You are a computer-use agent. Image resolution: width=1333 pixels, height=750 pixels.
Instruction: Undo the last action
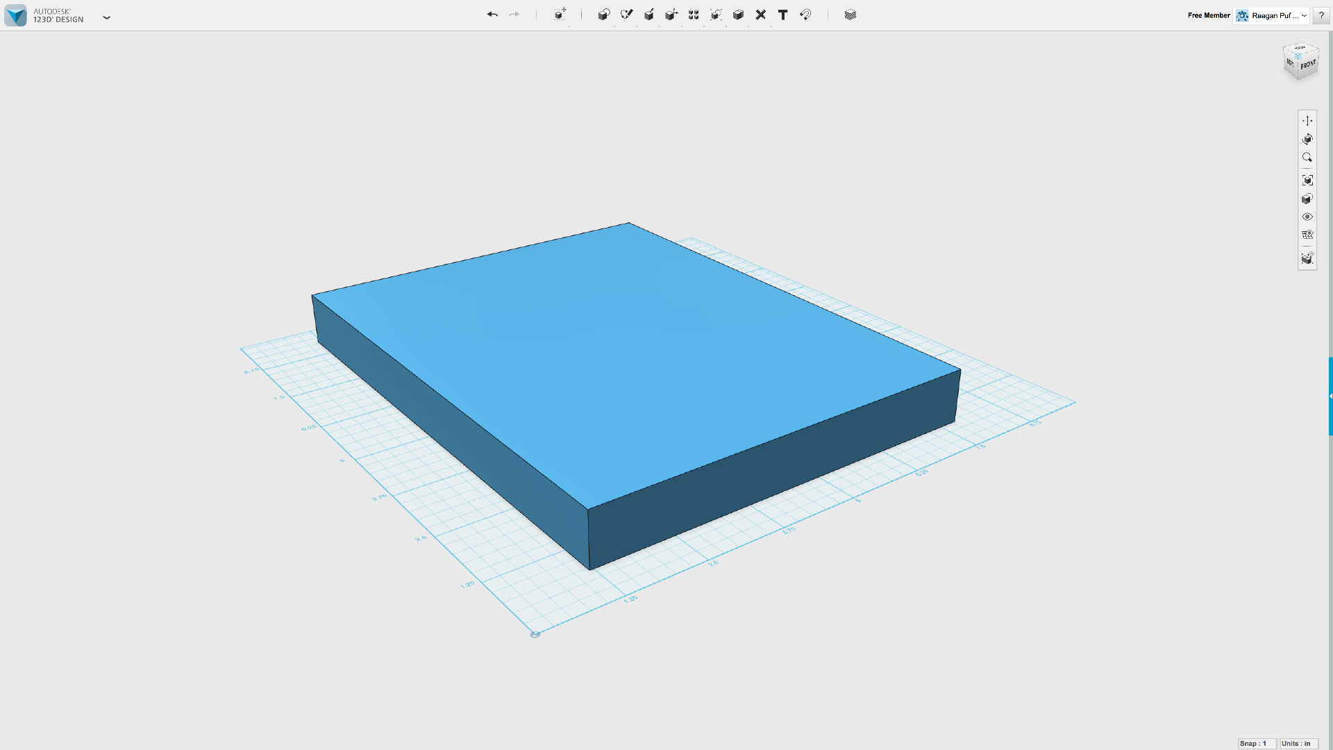(x=492, y=15)
